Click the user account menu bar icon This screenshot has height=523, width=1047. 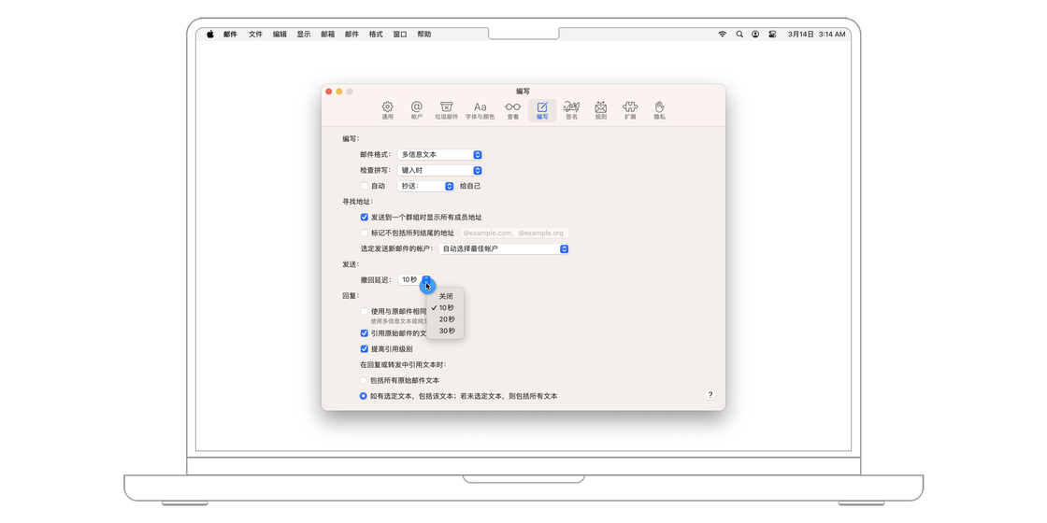(x=755, y=34)
